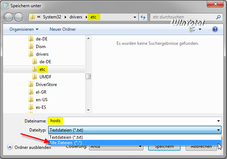Click the folder tree scrollbar thumb
This screenshot has width=227, height=159.
88,77
